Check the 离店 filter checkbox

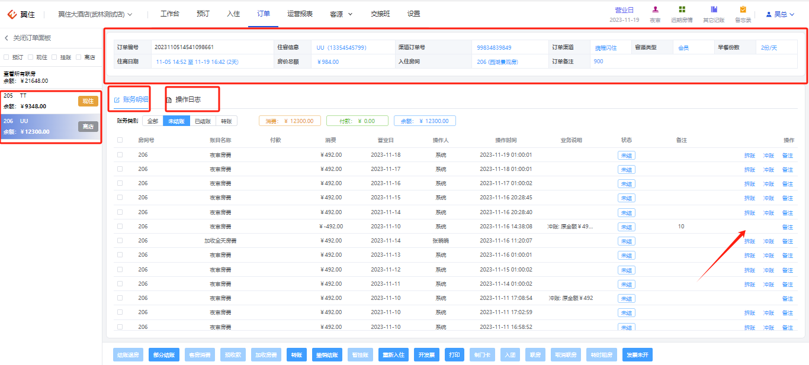pyautogui.click(x=79, y=57)
